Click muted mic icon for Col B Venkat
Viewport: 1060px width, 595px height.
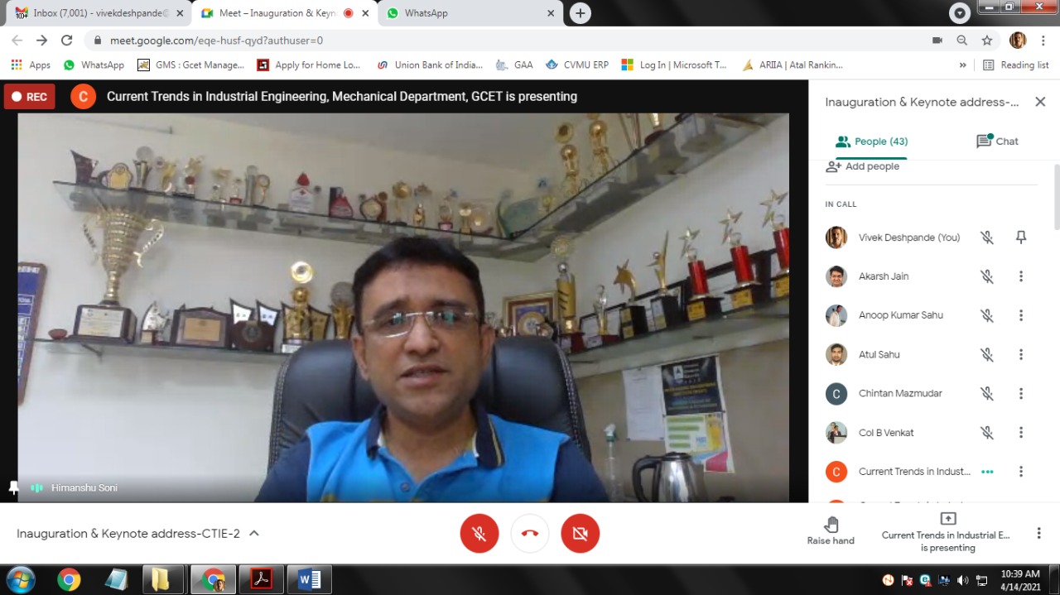(987, 433)
